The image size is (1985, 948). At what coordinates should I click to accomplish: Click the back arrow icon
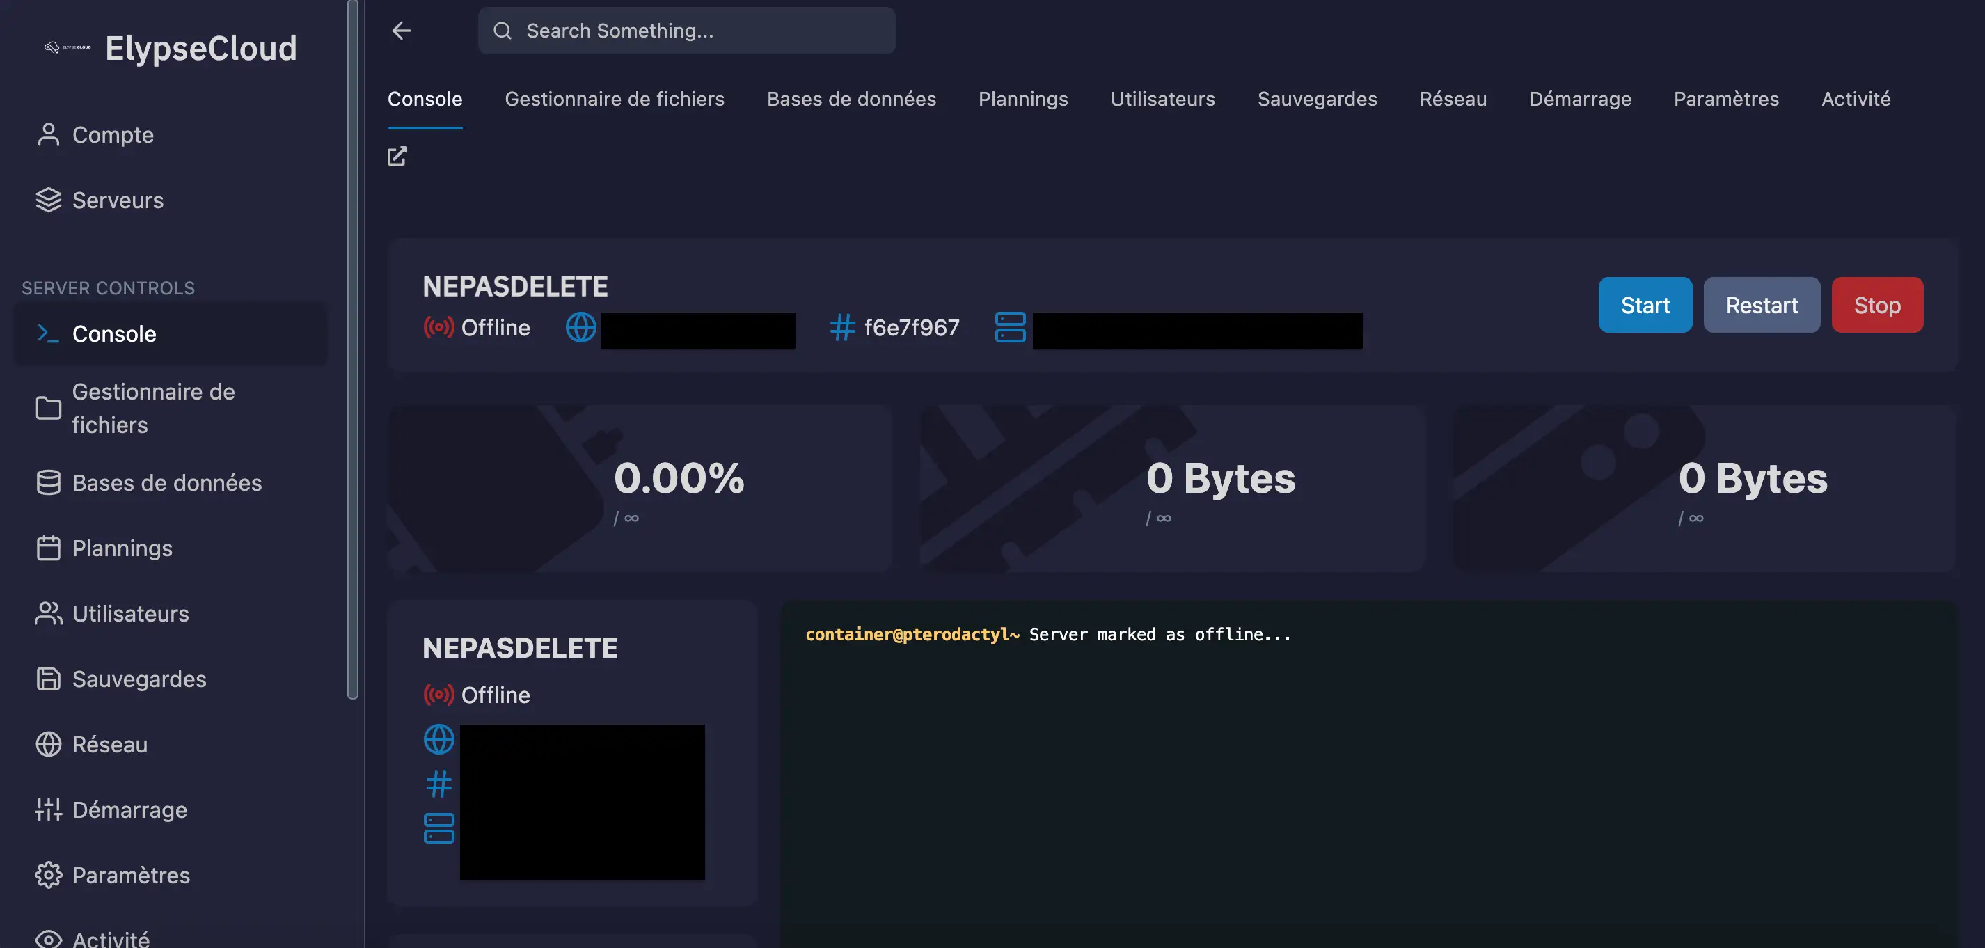[x=402, y=31]
